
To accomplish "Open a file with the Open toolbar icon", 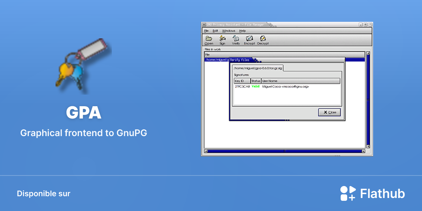I will [x=209, y=40].
